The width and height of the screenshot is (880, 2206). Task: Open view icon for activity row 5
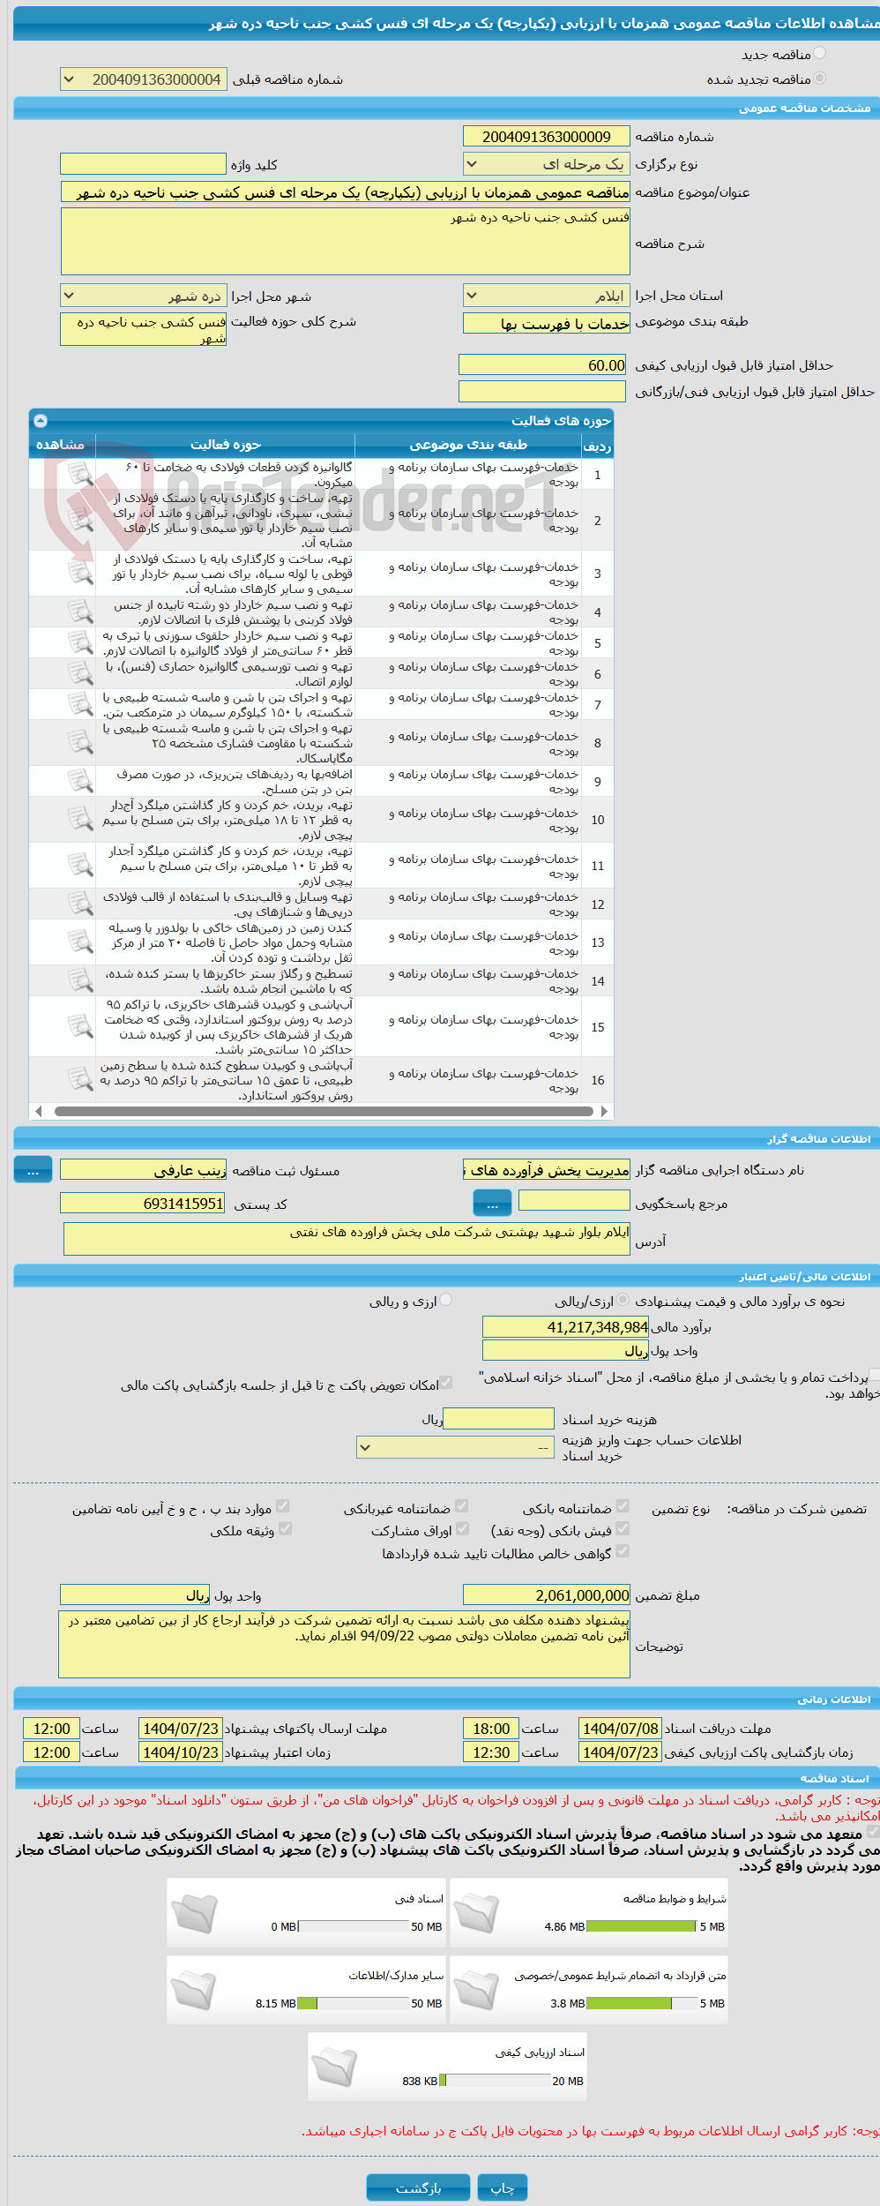(80, 642)
